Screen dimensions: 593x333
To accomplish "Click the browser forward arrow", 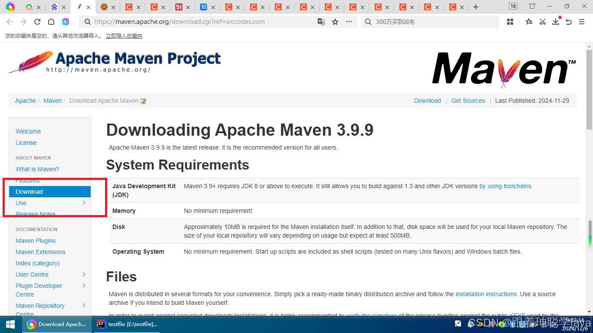I will (23, 22).
